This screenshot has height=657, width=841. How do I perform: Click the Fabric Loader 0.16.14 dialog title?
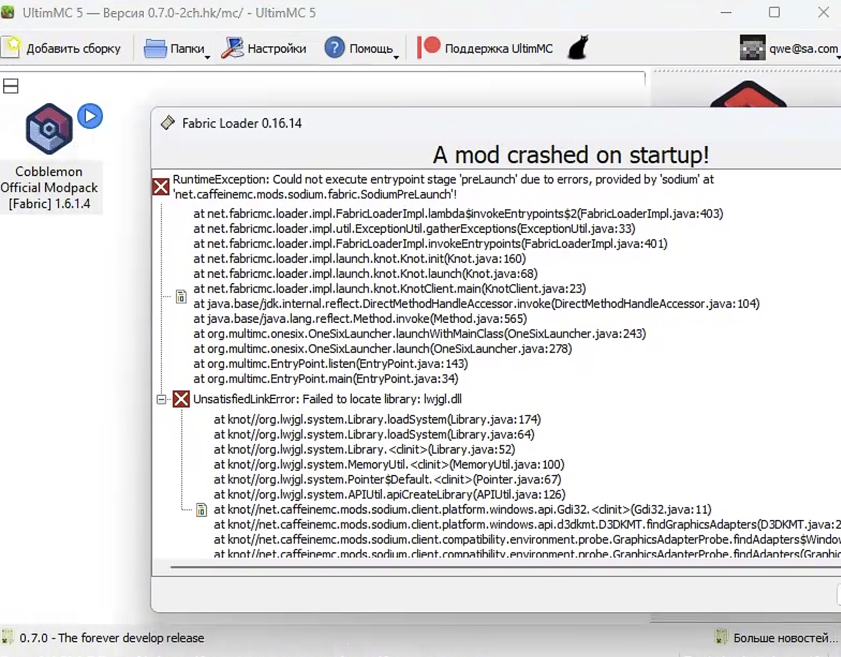pyautogui.click(x=242, y=123)
